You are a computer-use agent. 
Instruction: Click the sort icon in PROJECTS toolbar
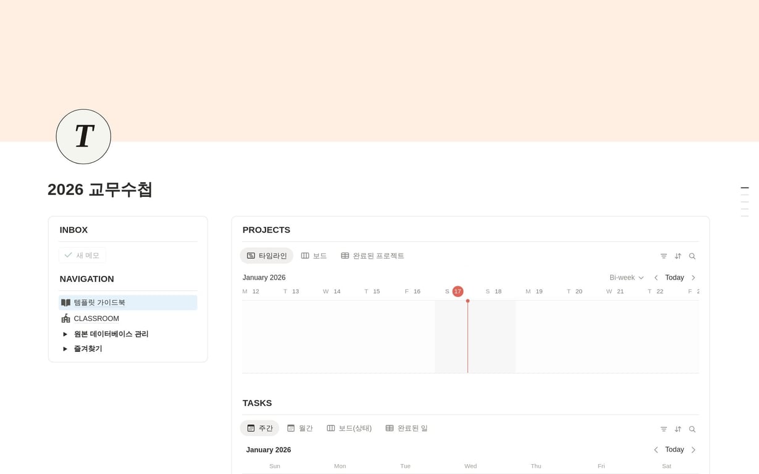click(677, 256)
